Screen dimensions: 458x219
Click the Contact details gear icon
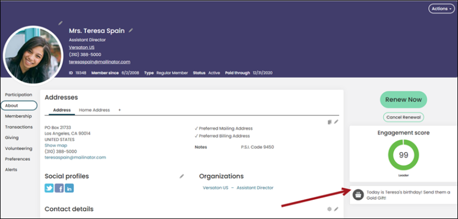329,209
